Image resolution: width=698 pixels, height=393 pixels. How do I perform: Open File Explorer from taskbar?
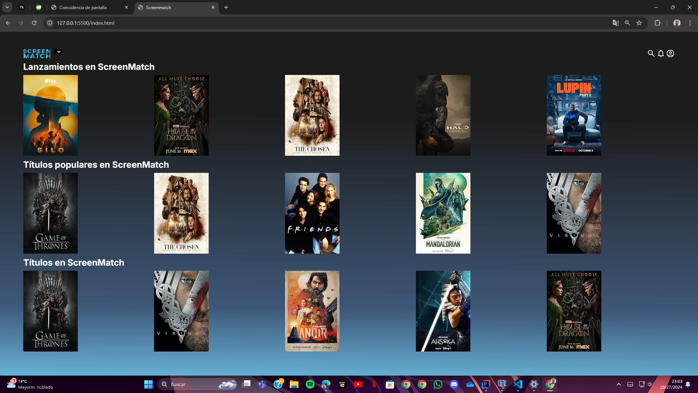point(294,384)
